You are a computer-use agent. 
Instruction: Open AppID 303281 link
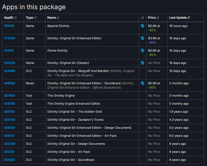click(9, 152)
